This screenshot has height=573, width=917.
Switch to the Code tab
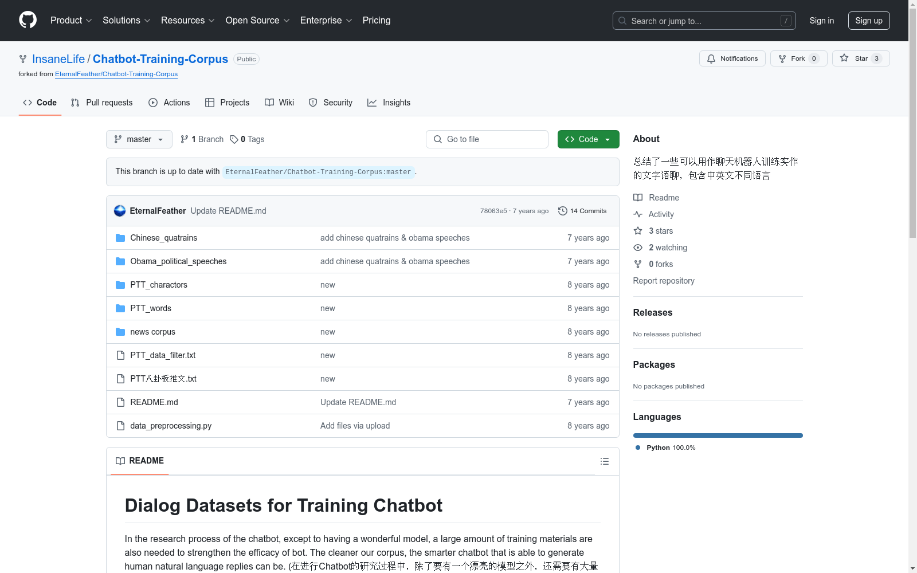coord(40,103)
